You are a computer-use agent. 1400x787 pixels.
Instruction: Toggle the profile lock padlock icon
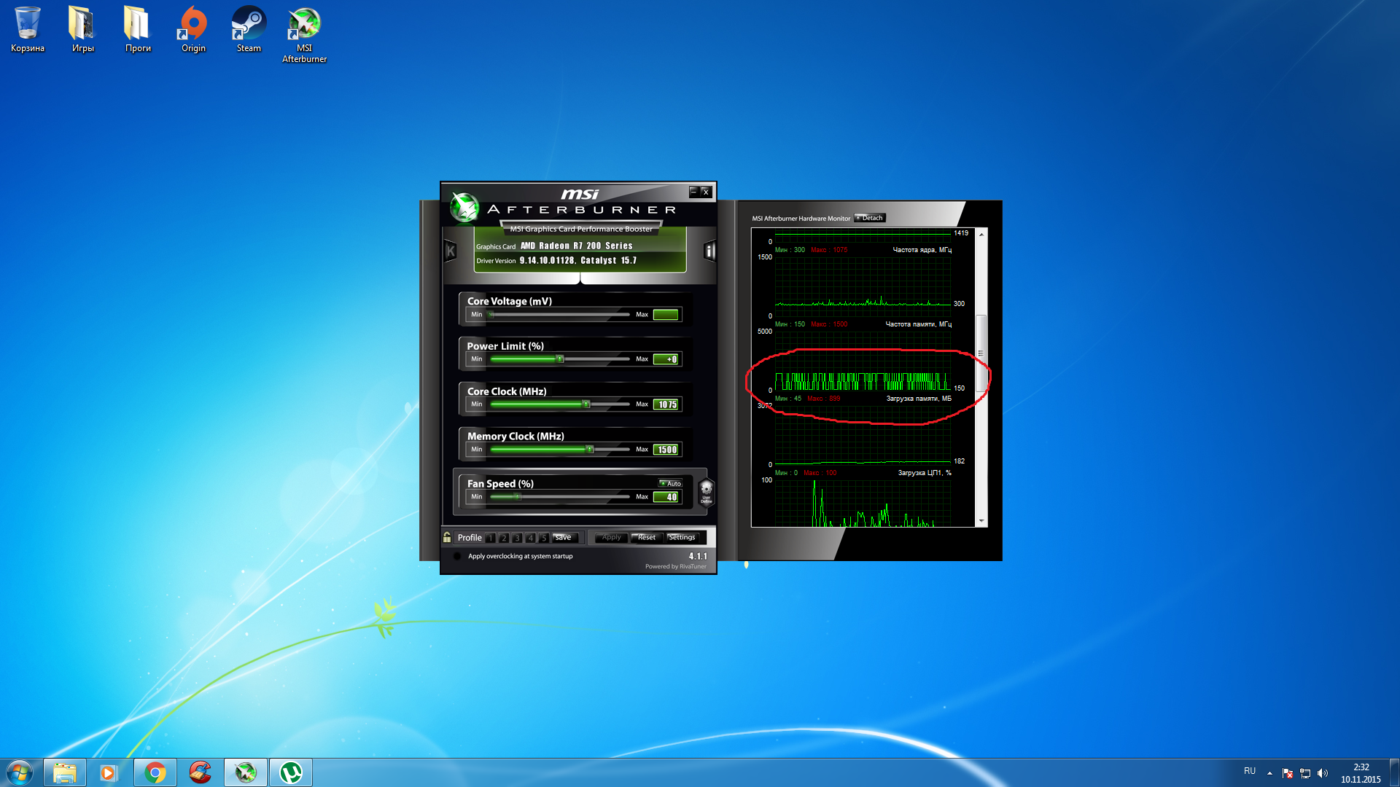[447, 537]
